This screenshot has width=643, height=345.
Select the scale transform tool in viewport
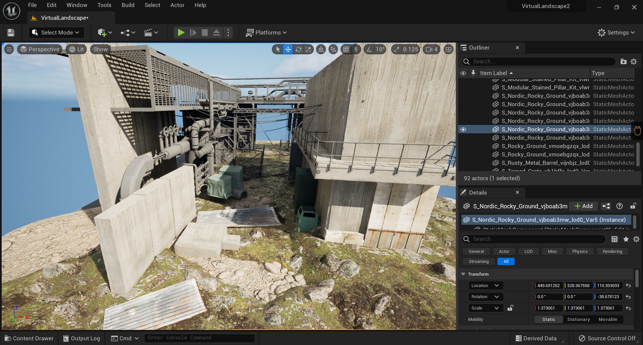click(x=308, y=50)
